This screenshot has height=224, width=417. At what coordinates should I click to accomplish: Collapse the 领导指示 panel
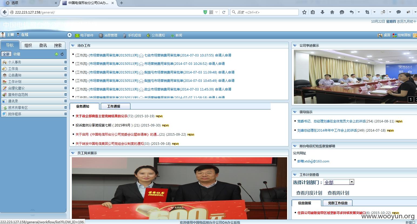[x=295, y=112]
